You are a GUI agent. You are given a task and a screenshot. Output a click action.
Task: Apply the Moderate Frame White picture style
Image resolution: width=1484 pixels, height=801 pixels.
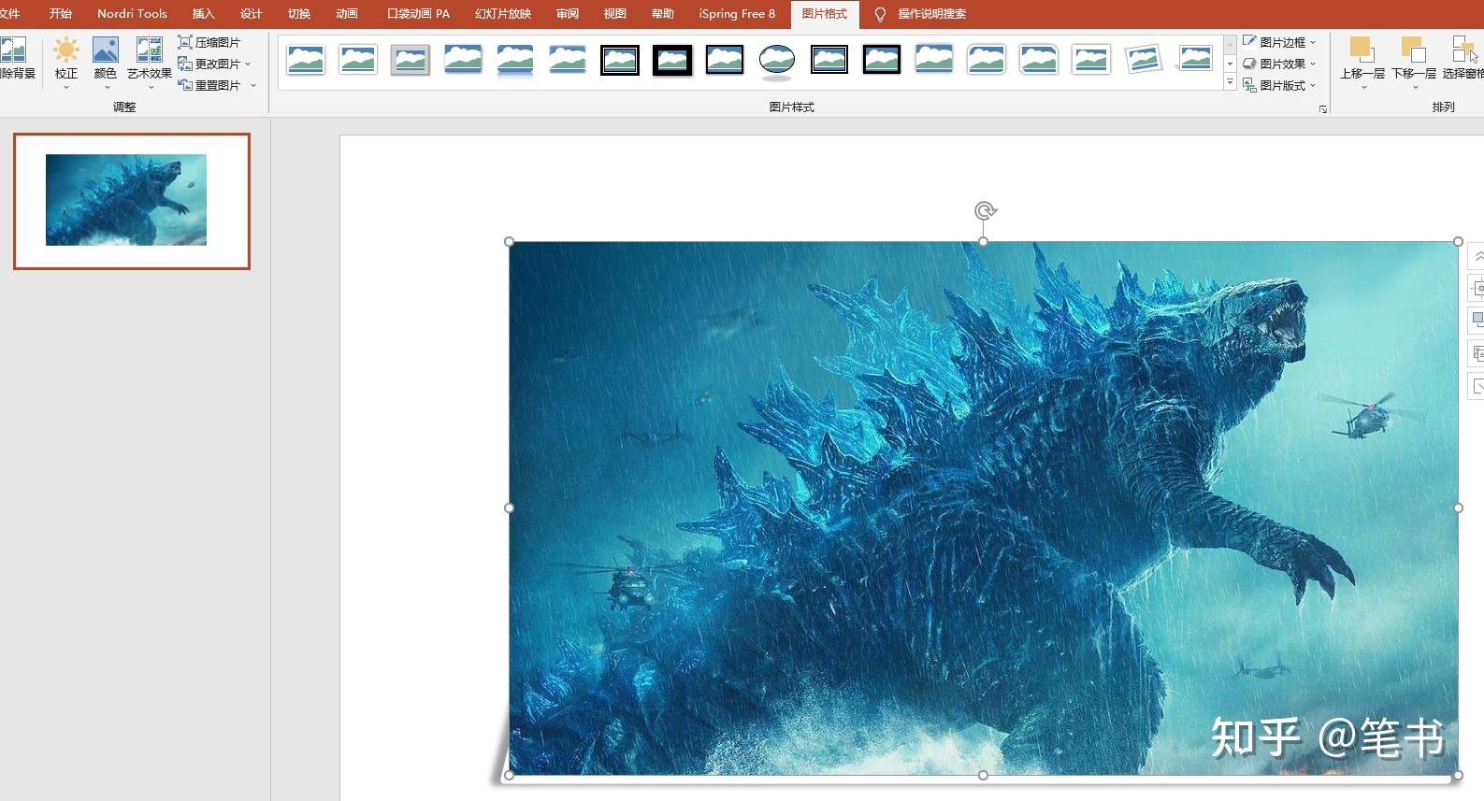point(1091,60)
